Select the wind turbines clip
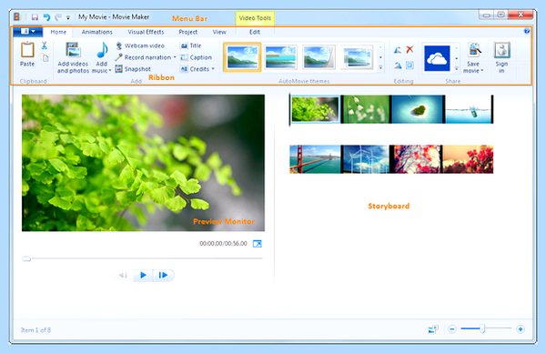Viewport: 546px width, 353px height. click(x=366, y=159)
